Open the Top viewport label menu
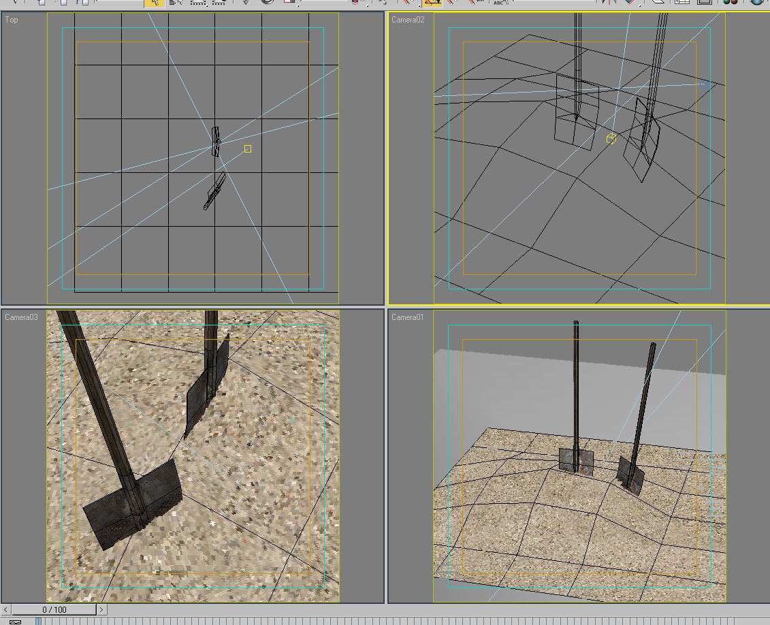Image resolution: width=770 pixels, height=625 pixels. click(x=12, y=20)
